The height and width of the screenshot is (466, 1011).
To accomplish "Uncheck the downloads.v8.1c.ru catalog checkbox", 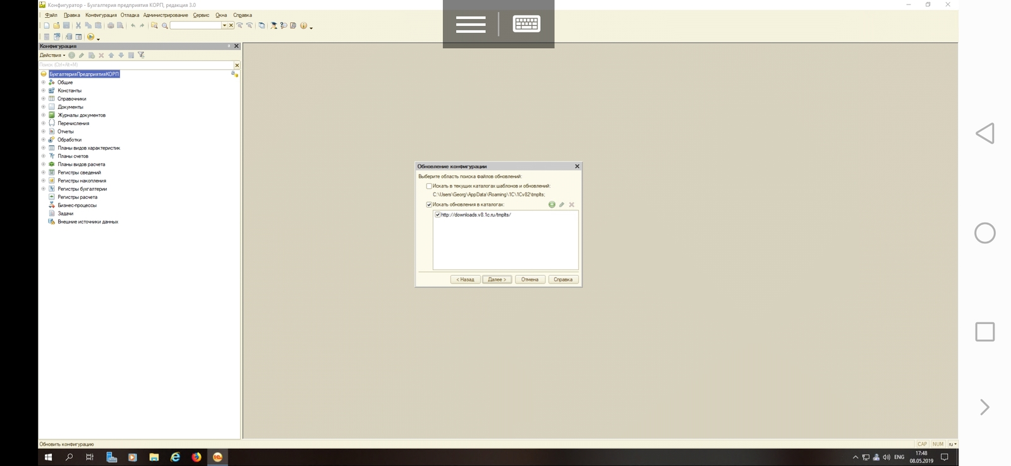I will tap(437, 215).
